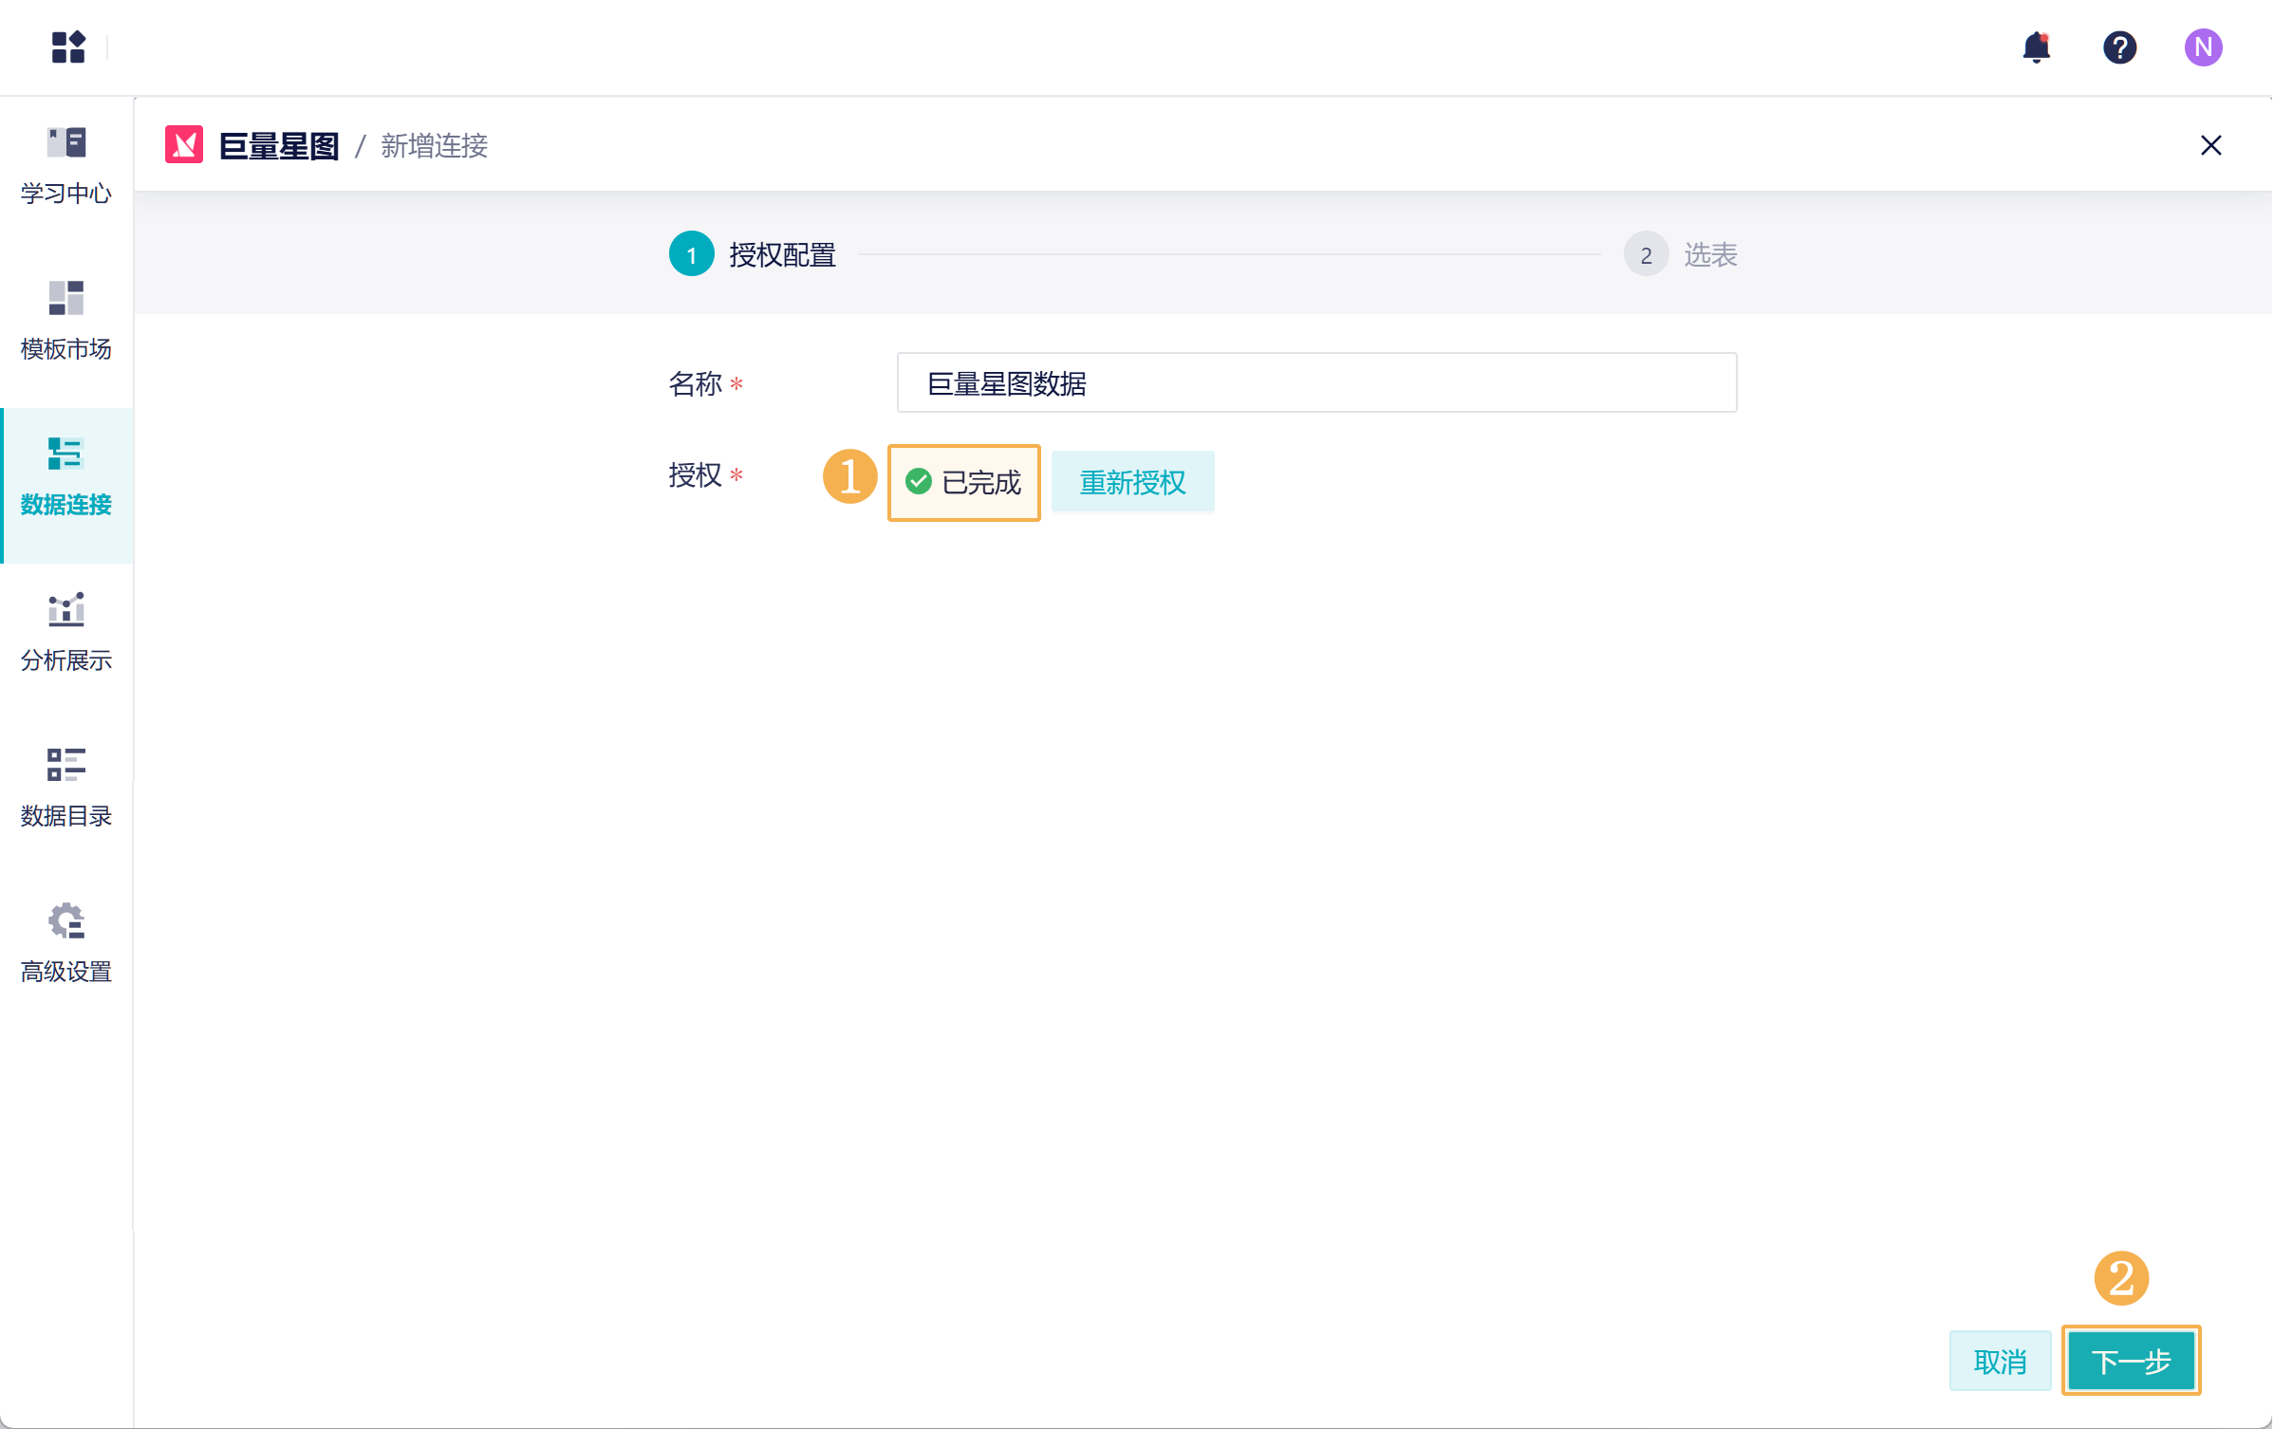Click the 已完成 authorization status
Viewport: 2274px width, 1429px height.
coord(963,482)
